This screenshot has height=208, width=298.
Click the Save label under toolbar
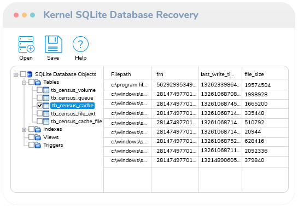coord(53,58)
